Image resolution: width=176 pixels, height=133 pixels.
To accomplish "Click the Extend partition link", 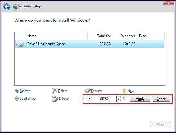I will 64,99.
